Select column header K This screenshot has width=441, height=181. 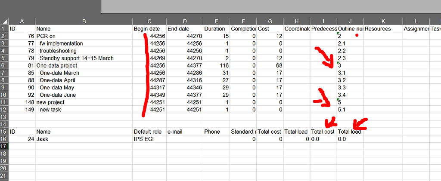click(x=383, y=21)
